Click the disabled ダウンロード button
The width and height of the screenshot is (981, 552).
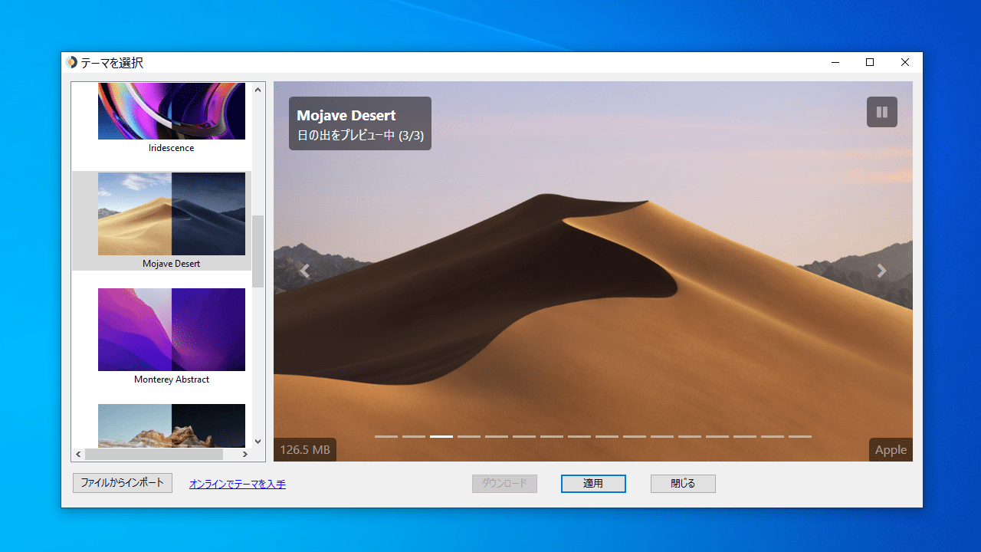504,484
